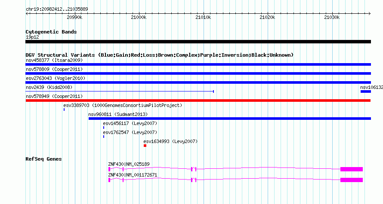Screen dimensions: 383x204
Task: Click the partially visible nsv106132 label
Action: point(371,87)
